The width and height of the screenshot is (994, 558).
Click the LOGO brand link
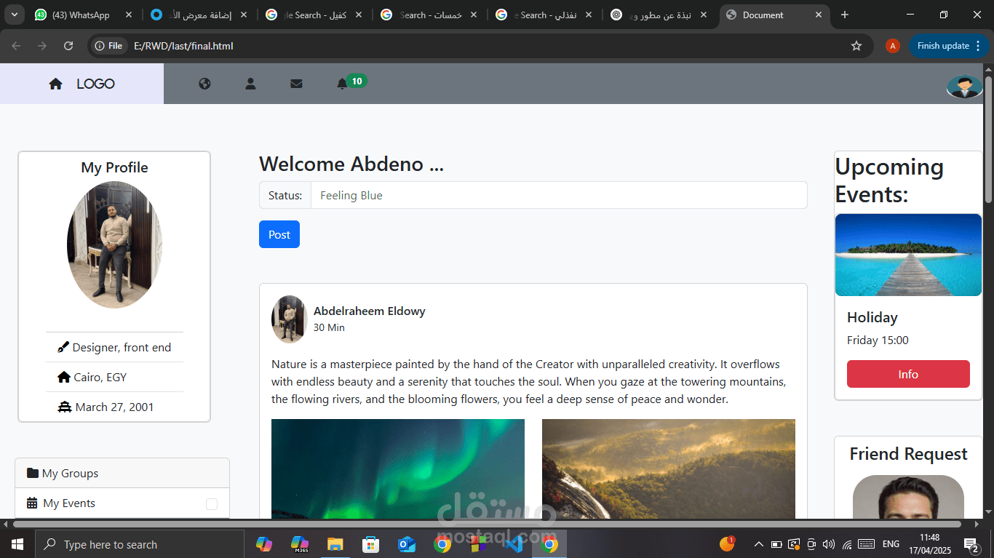[95, 84]
